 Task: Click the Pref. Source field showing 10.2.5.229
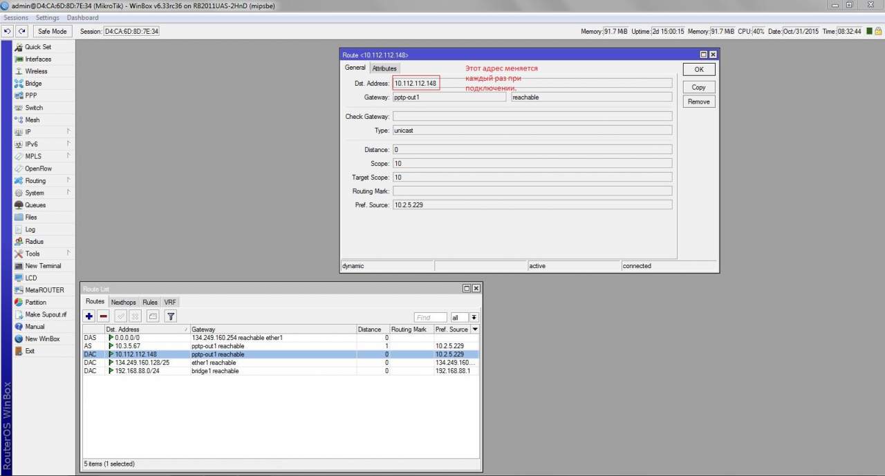point(532,205)
